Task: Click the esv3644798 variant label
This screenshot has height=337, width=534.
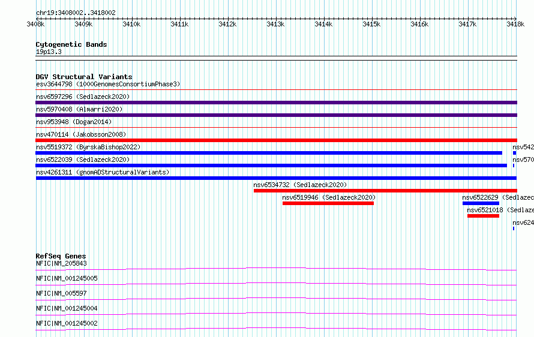Action: click(x=108, y=84)
